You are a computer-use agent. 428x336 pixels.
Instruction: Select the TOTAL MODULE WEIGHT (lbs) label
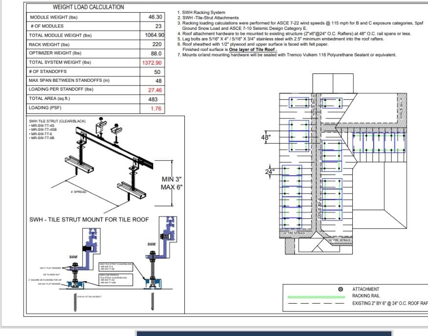60,35
